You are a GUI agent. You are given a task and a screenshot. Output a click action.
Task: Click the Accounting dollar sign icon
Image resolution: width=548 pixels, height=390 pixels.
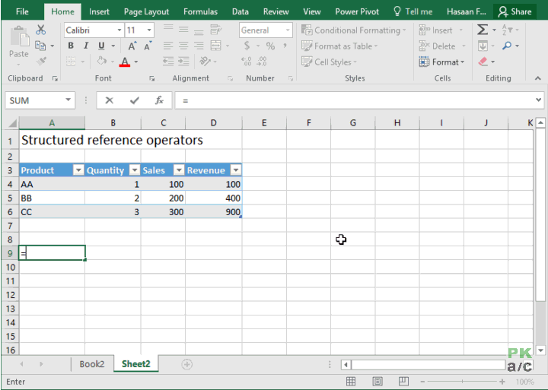pos(247,46)
